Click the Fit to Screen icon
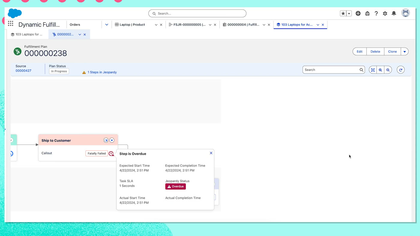This screenshot has width=420, height=236. [x=373, y=70]
